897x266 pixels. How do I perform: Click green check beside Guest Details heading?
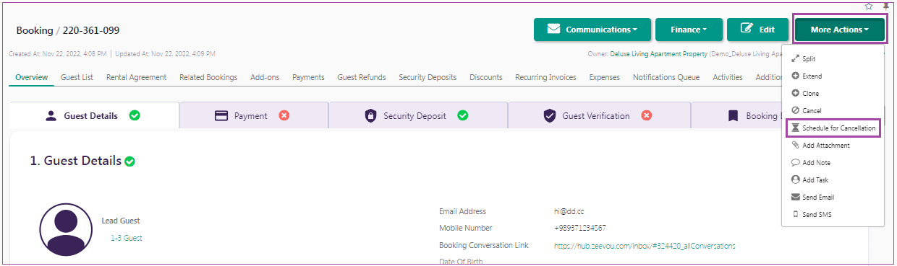click(x=129, y=161)
